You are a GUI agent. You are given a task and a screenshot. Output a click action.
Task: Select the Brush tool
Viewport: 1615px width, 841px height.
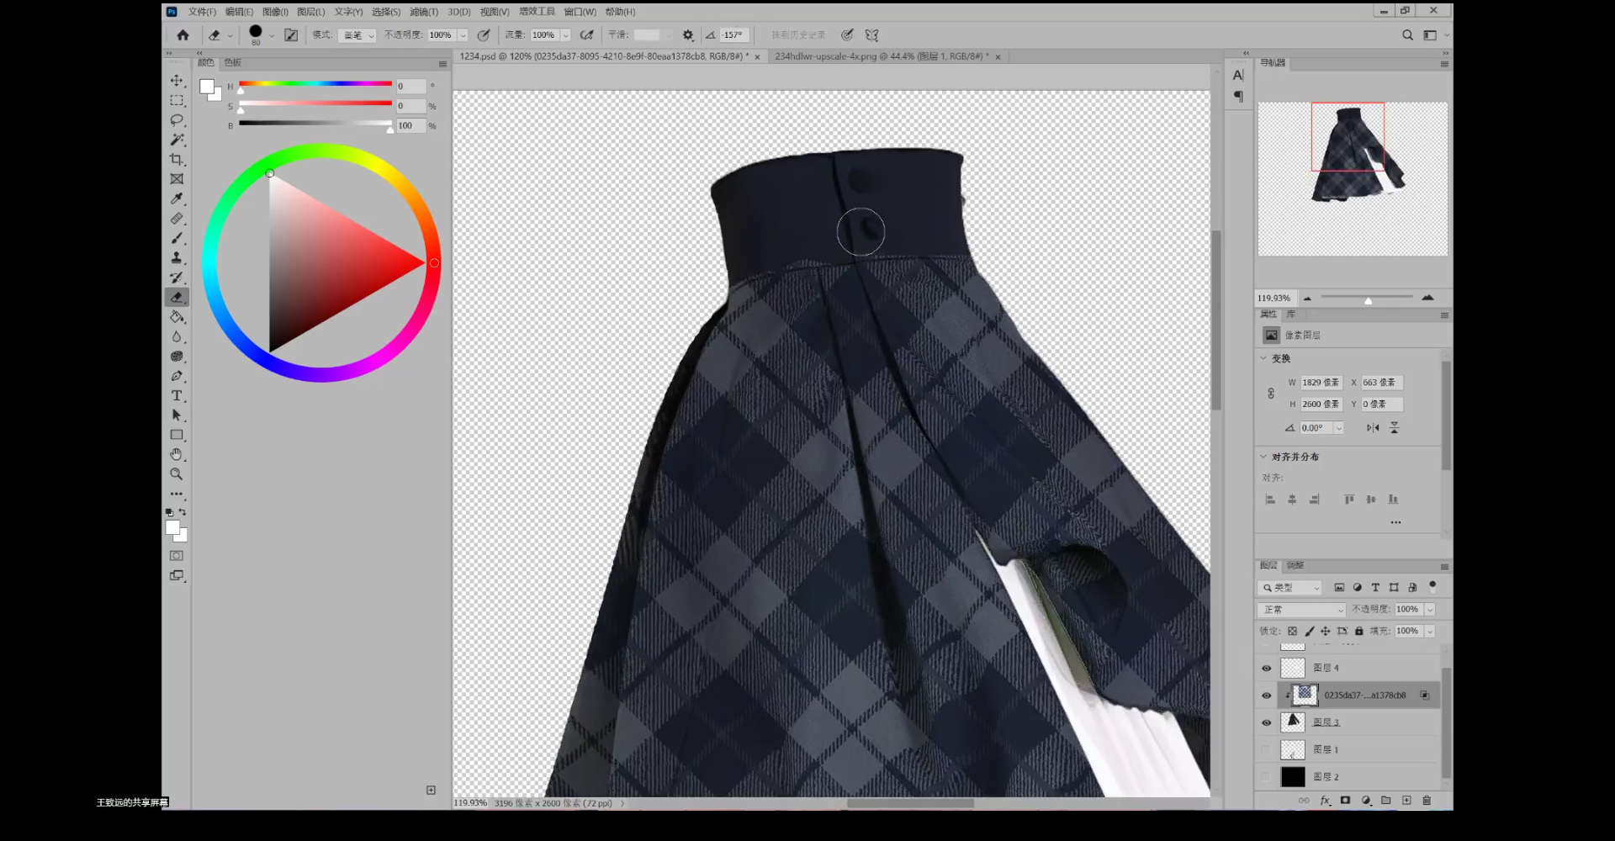coord(177,238)
